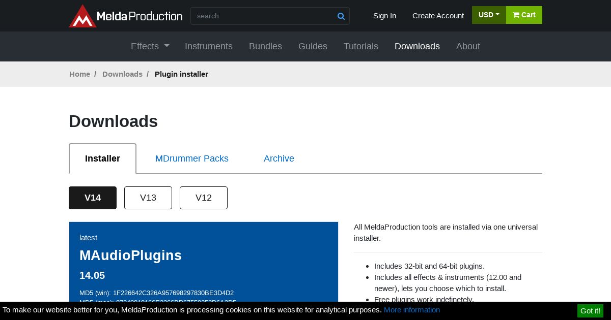Click the 'Includes 32-bit and 64-bit plugins' bullet

coord(429,266)
